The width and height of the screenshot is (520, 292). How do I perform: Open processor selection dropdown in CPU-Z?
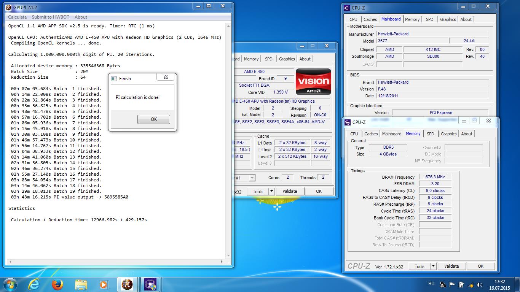[x=252, y=178]
